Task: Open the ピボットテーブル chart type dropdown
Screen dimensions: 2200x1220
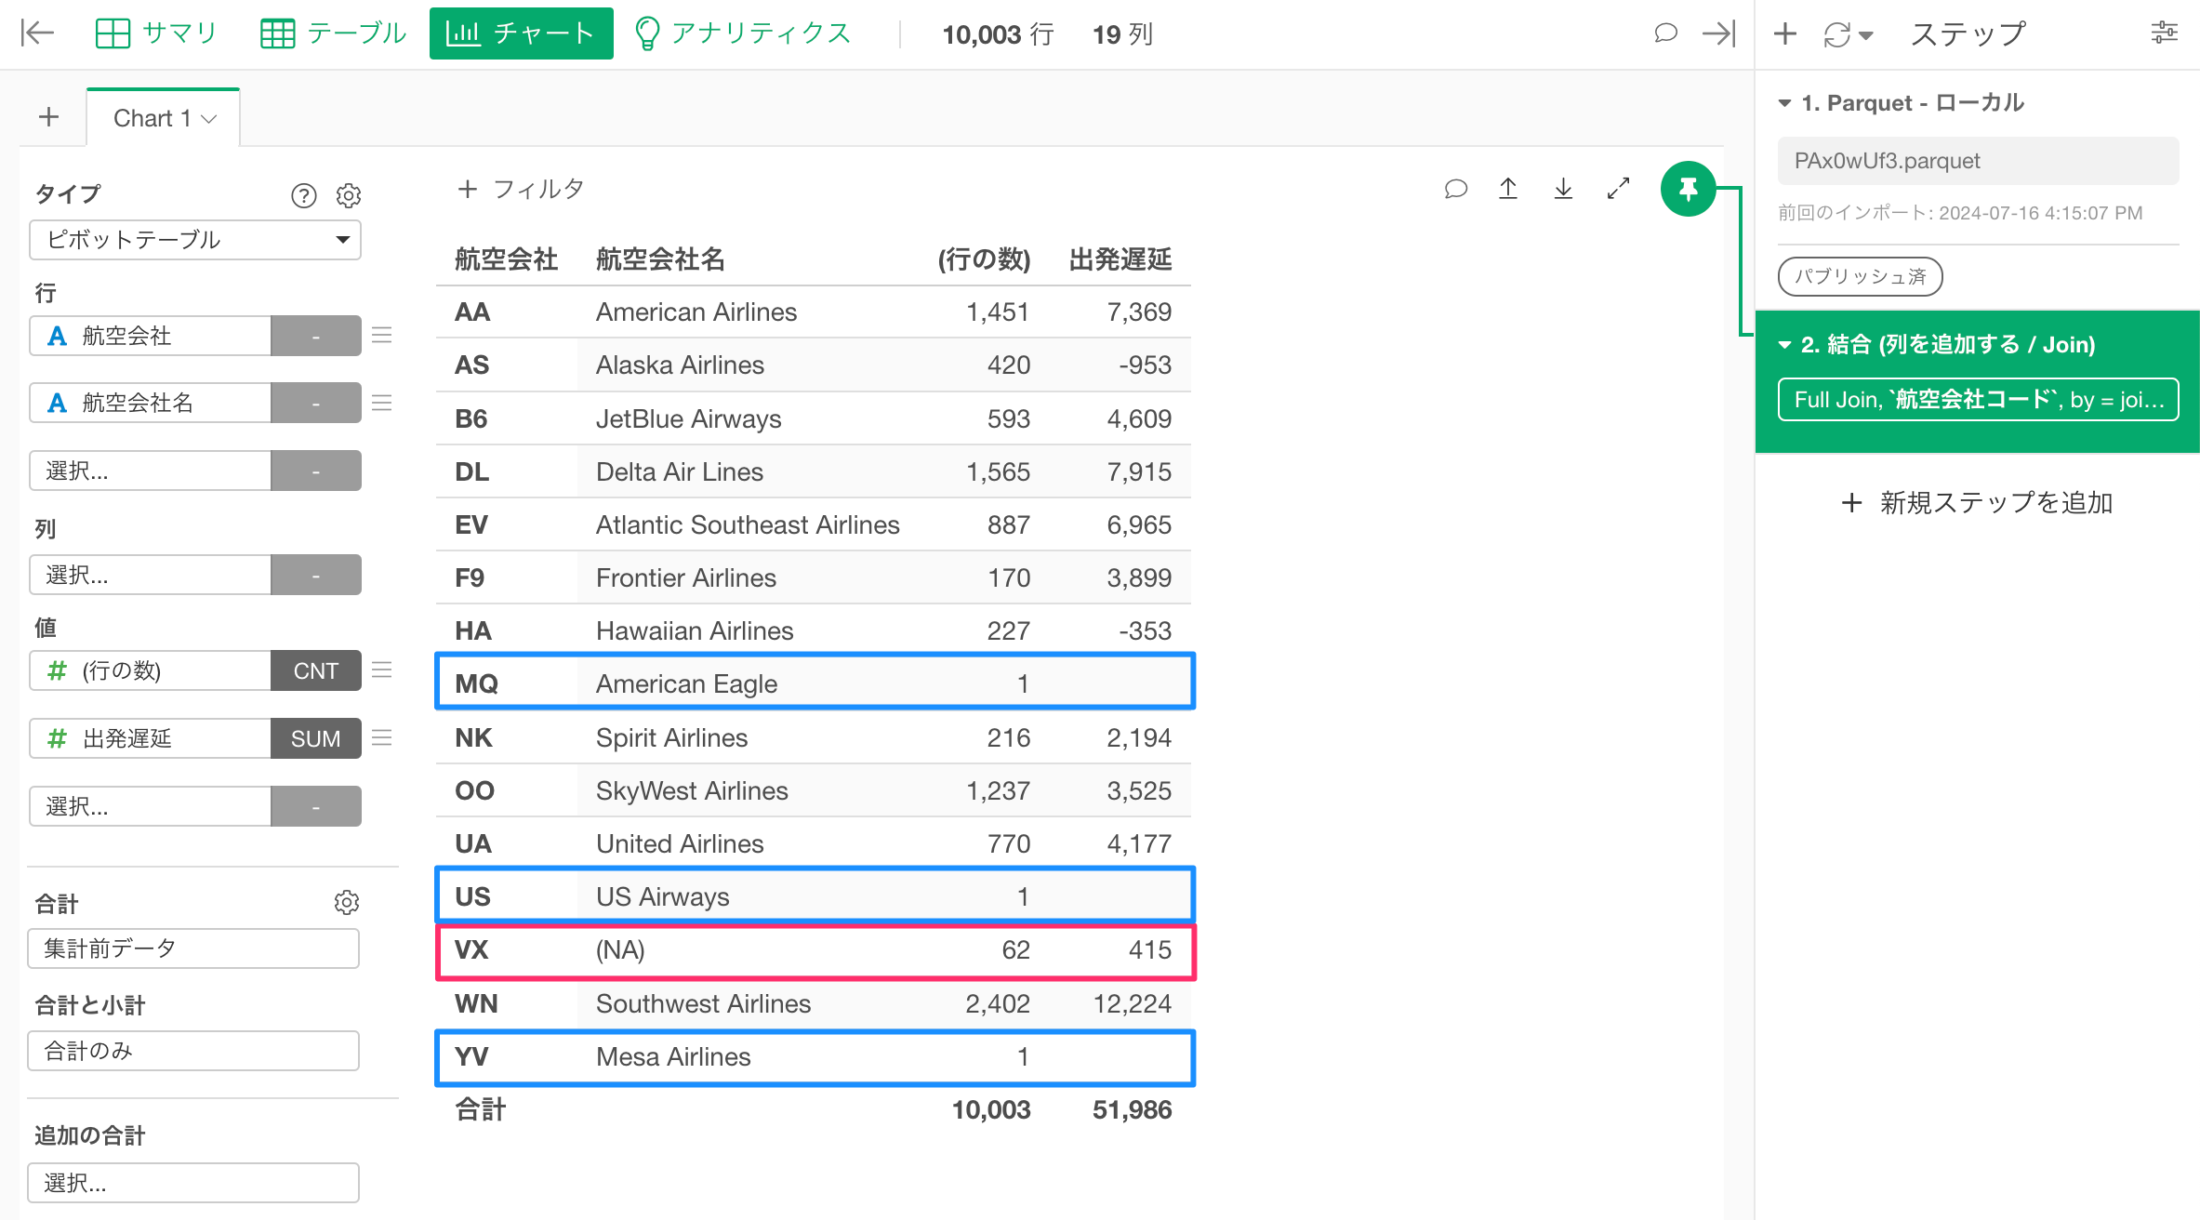Action: (x=195, y=240)
